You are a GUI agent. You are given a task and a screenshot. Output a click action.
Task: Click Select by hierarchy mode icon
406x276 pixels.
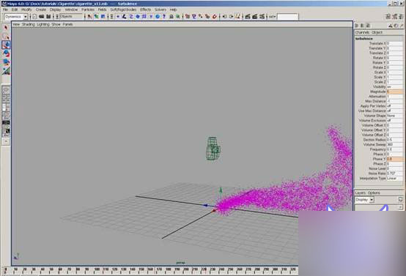click(89, 17)
